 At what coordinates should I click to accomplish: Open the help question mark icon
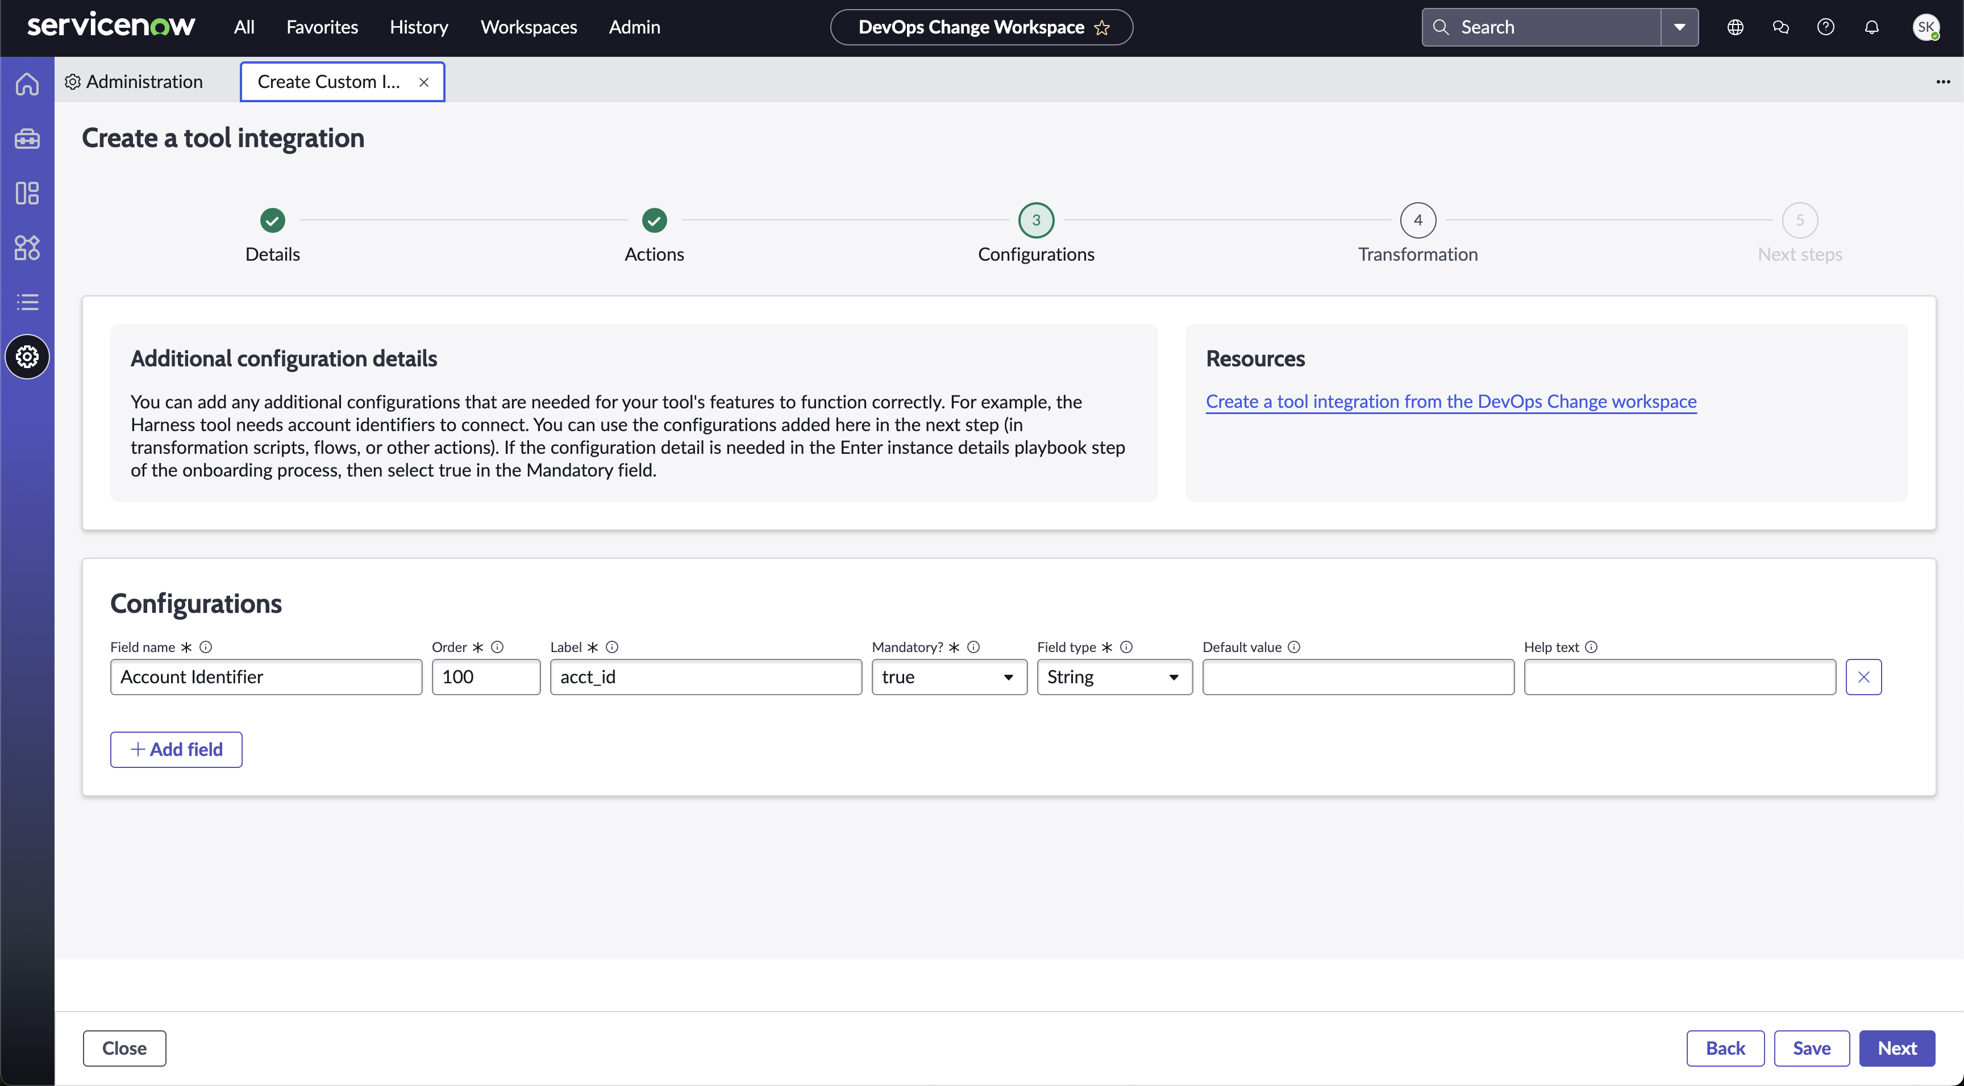[1825, 27]
